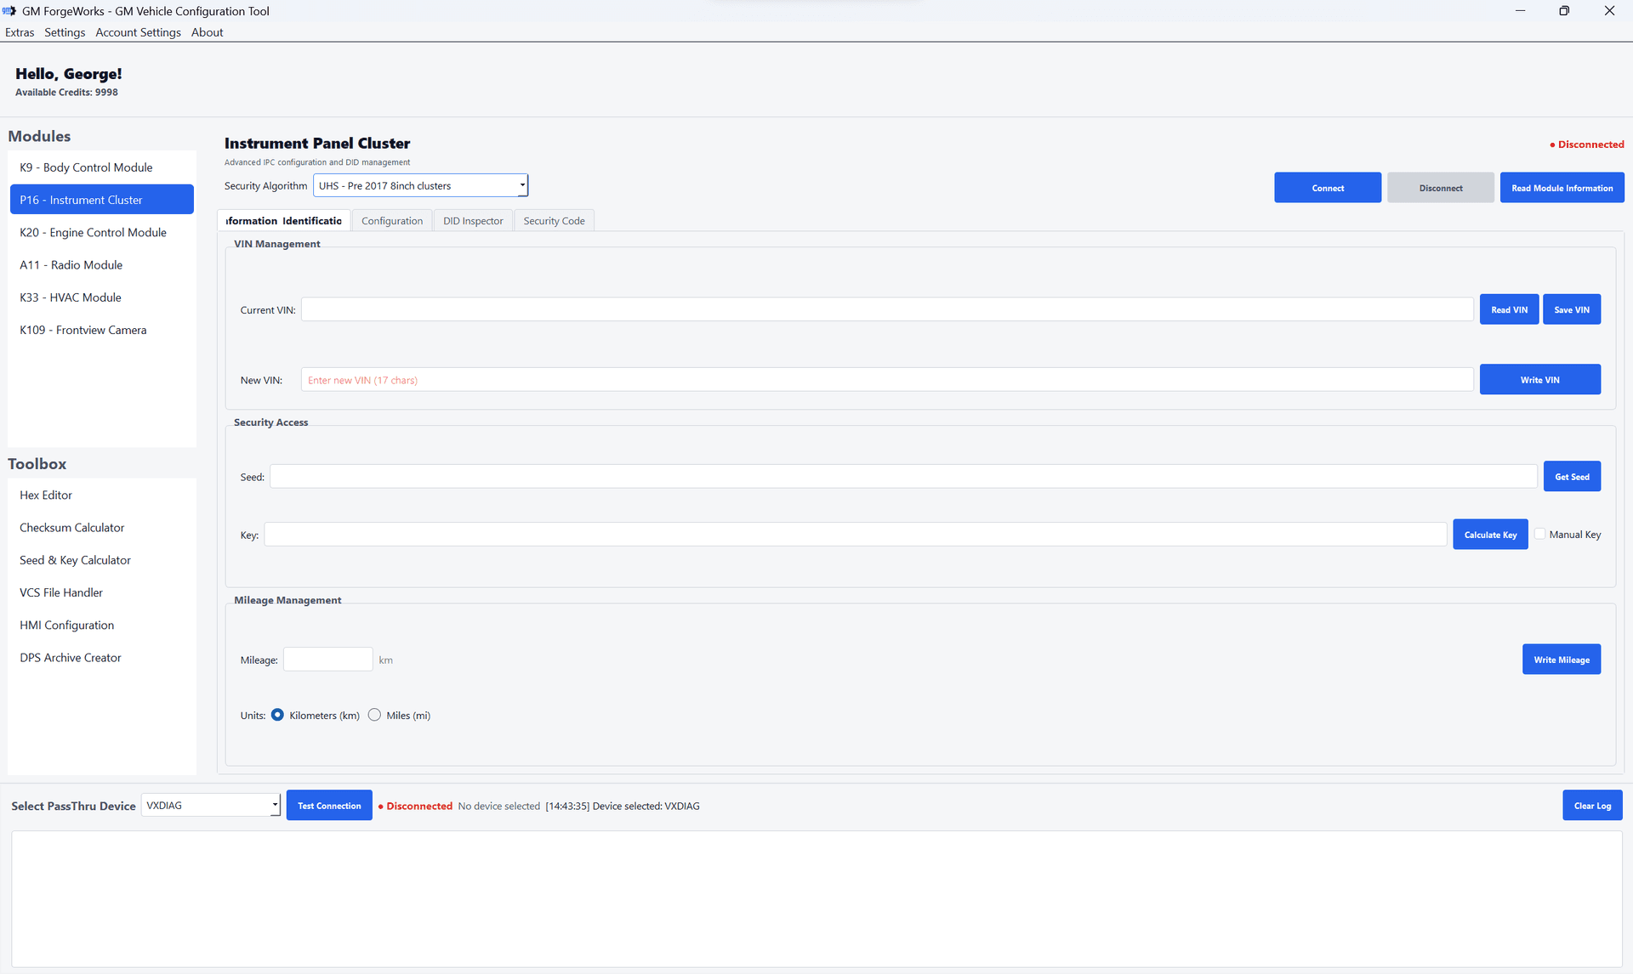This screenshot has width=1633, height=974.
Task: Select the Kilometers (km) unit
Action: 277,715
